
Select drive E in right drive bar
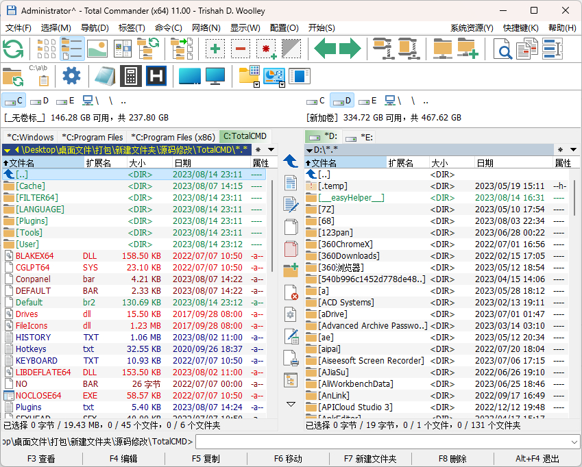coord(367,101)
